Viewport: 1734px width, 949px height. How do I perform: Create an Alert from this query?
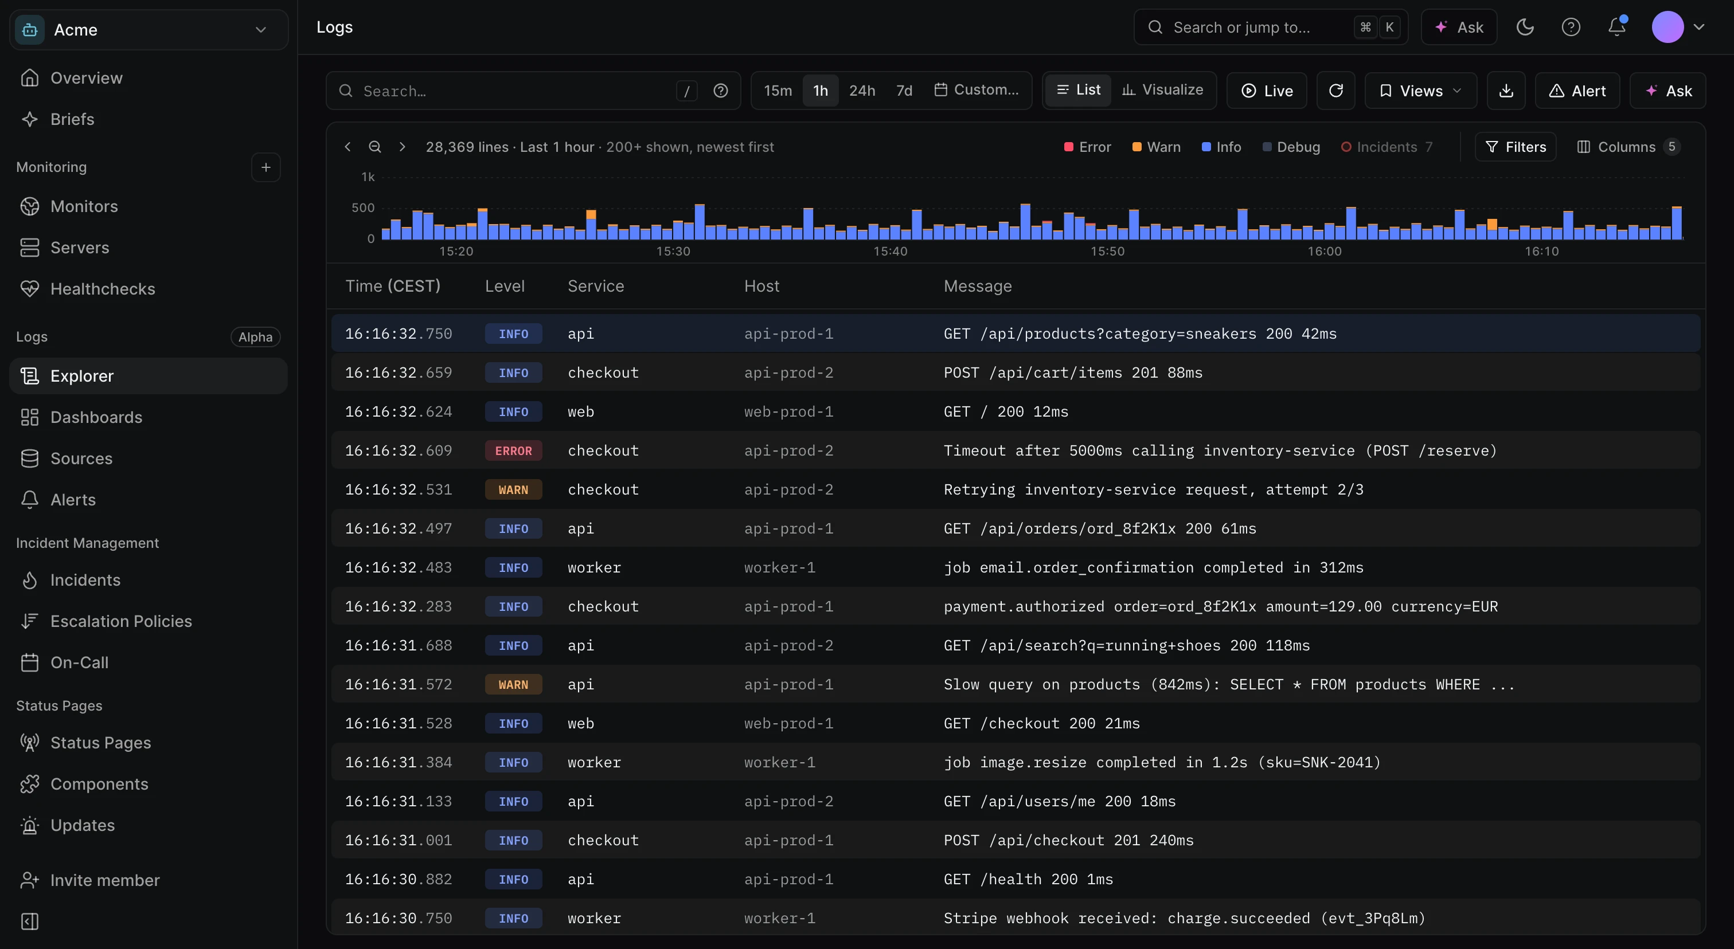coord(1577,91)
